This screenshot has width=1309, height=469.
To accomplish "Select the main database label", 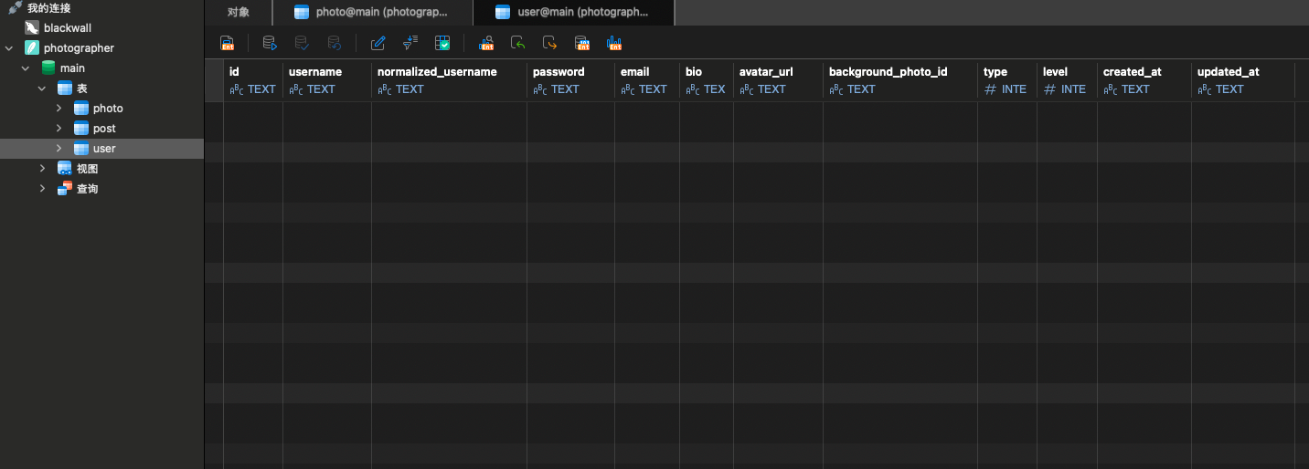I will pos(72,68).
